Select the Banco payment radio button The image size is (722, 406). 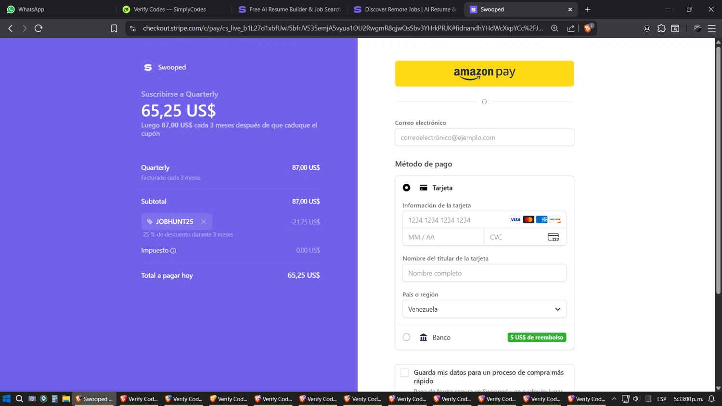coord(407,337)
